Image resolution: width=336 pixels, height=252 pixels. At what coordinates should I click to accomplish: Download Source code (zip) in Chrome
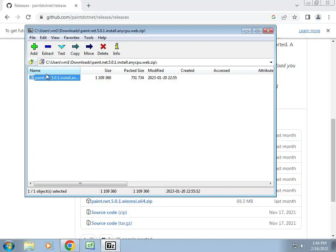click(109, 212)
